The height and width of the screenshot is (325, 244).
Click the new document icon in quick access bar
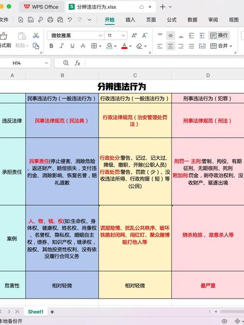click(x=20, y=20)
